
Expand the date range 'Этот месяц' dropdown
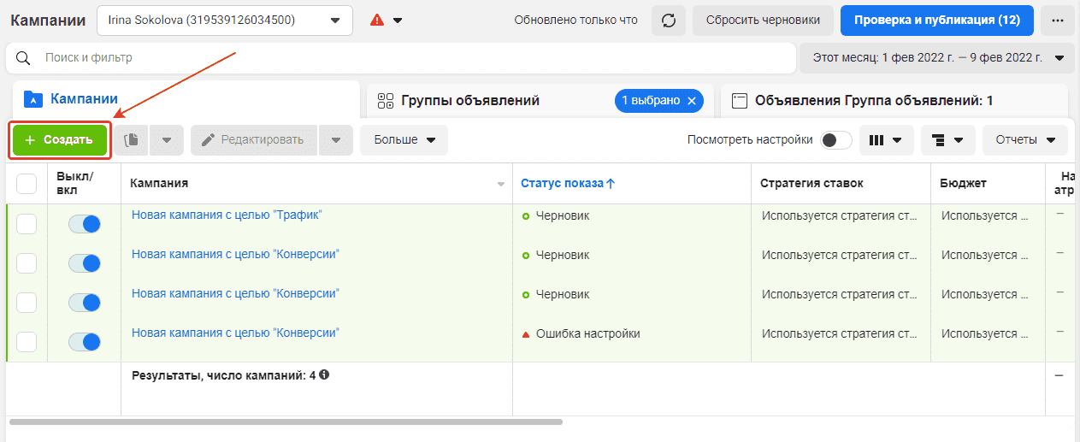[x=936, y=58]
